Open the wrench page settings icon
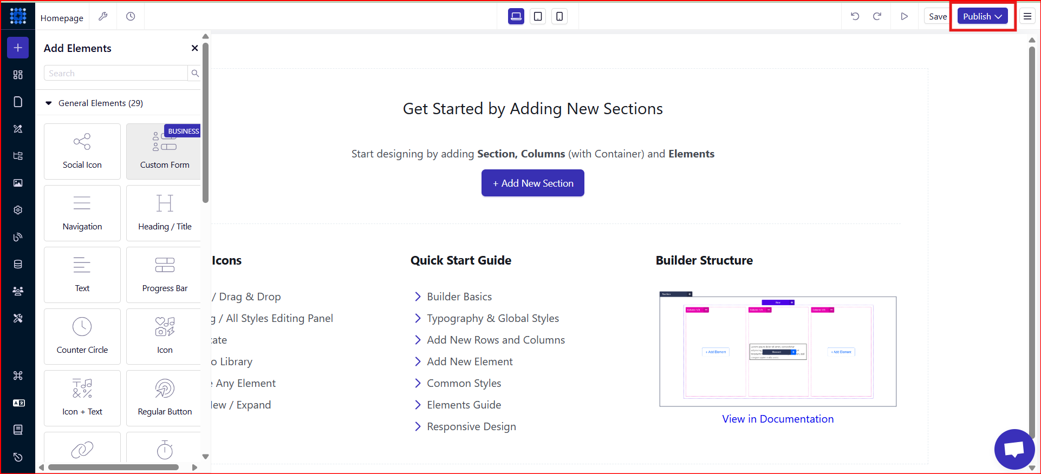The height and width of the screenshot is (474, 1041). point(103,17)
